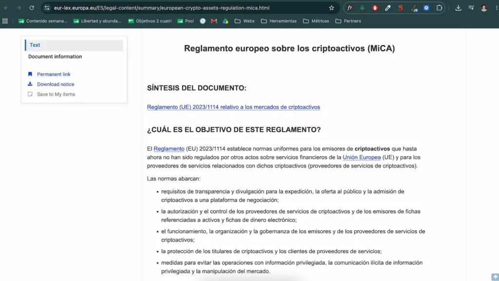
Task: Open the red hand ad-blocker extension
Action: [x=375, y=8]
